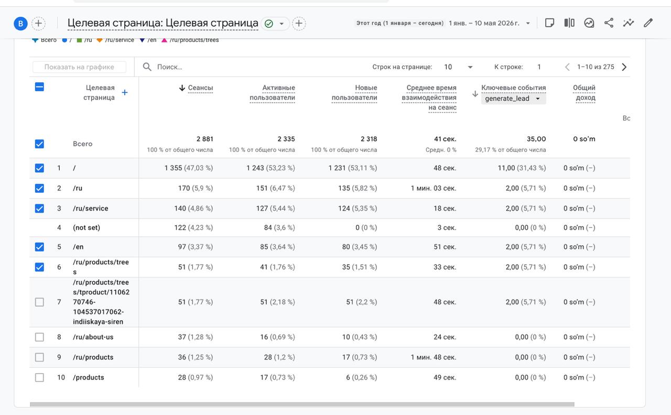Click the horizontal scrollbar under the table
The image size is (671, 415).
click(x=302, y=405)
